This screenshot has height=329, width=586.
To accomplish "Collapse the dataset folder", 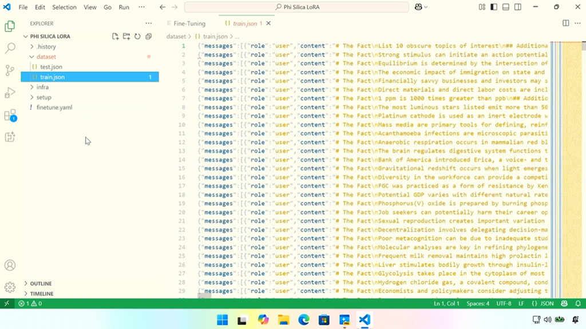I will 46,57.
